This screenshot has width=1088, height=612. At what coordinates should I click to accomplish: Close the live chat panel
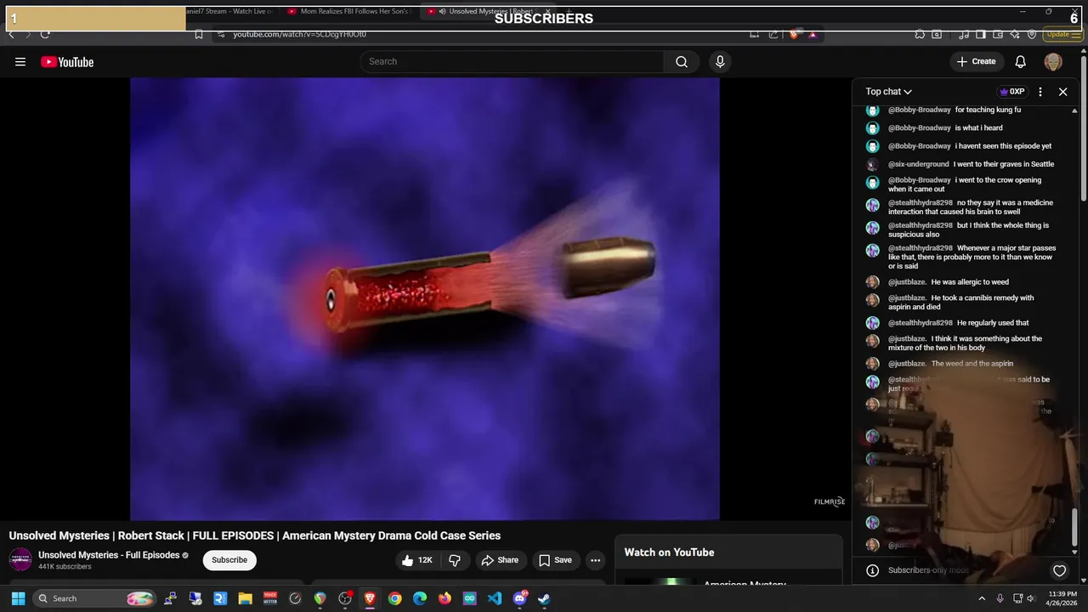coord(1062,92)
